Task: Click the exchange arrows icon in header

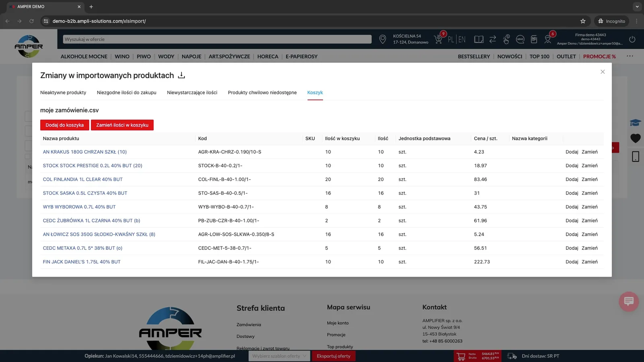Action: pos(493,39)
